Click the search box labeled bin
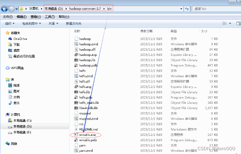241x154 pixels. click(216, 9)
